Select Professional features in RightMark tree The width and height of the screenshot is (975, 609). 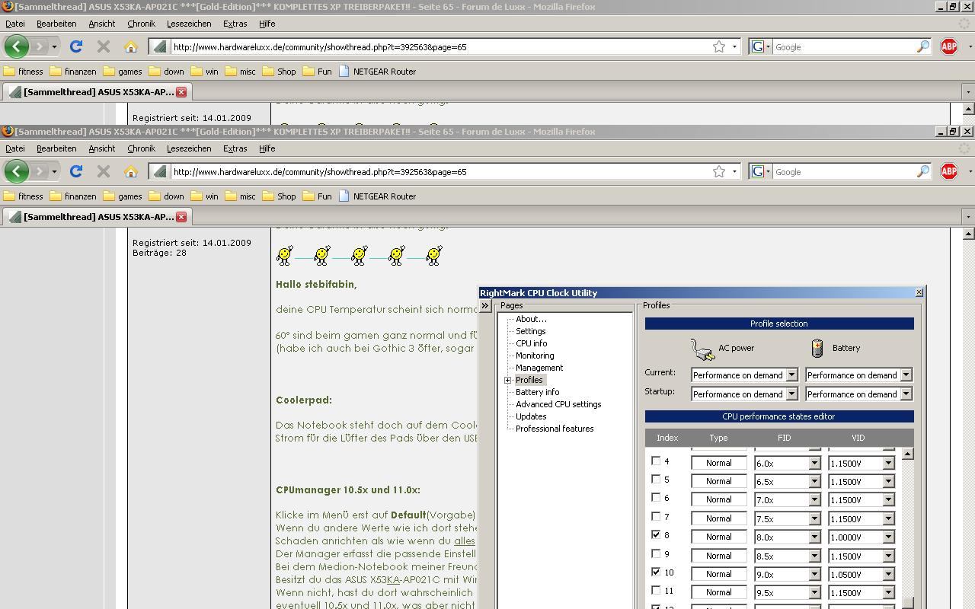click(555, 429)
